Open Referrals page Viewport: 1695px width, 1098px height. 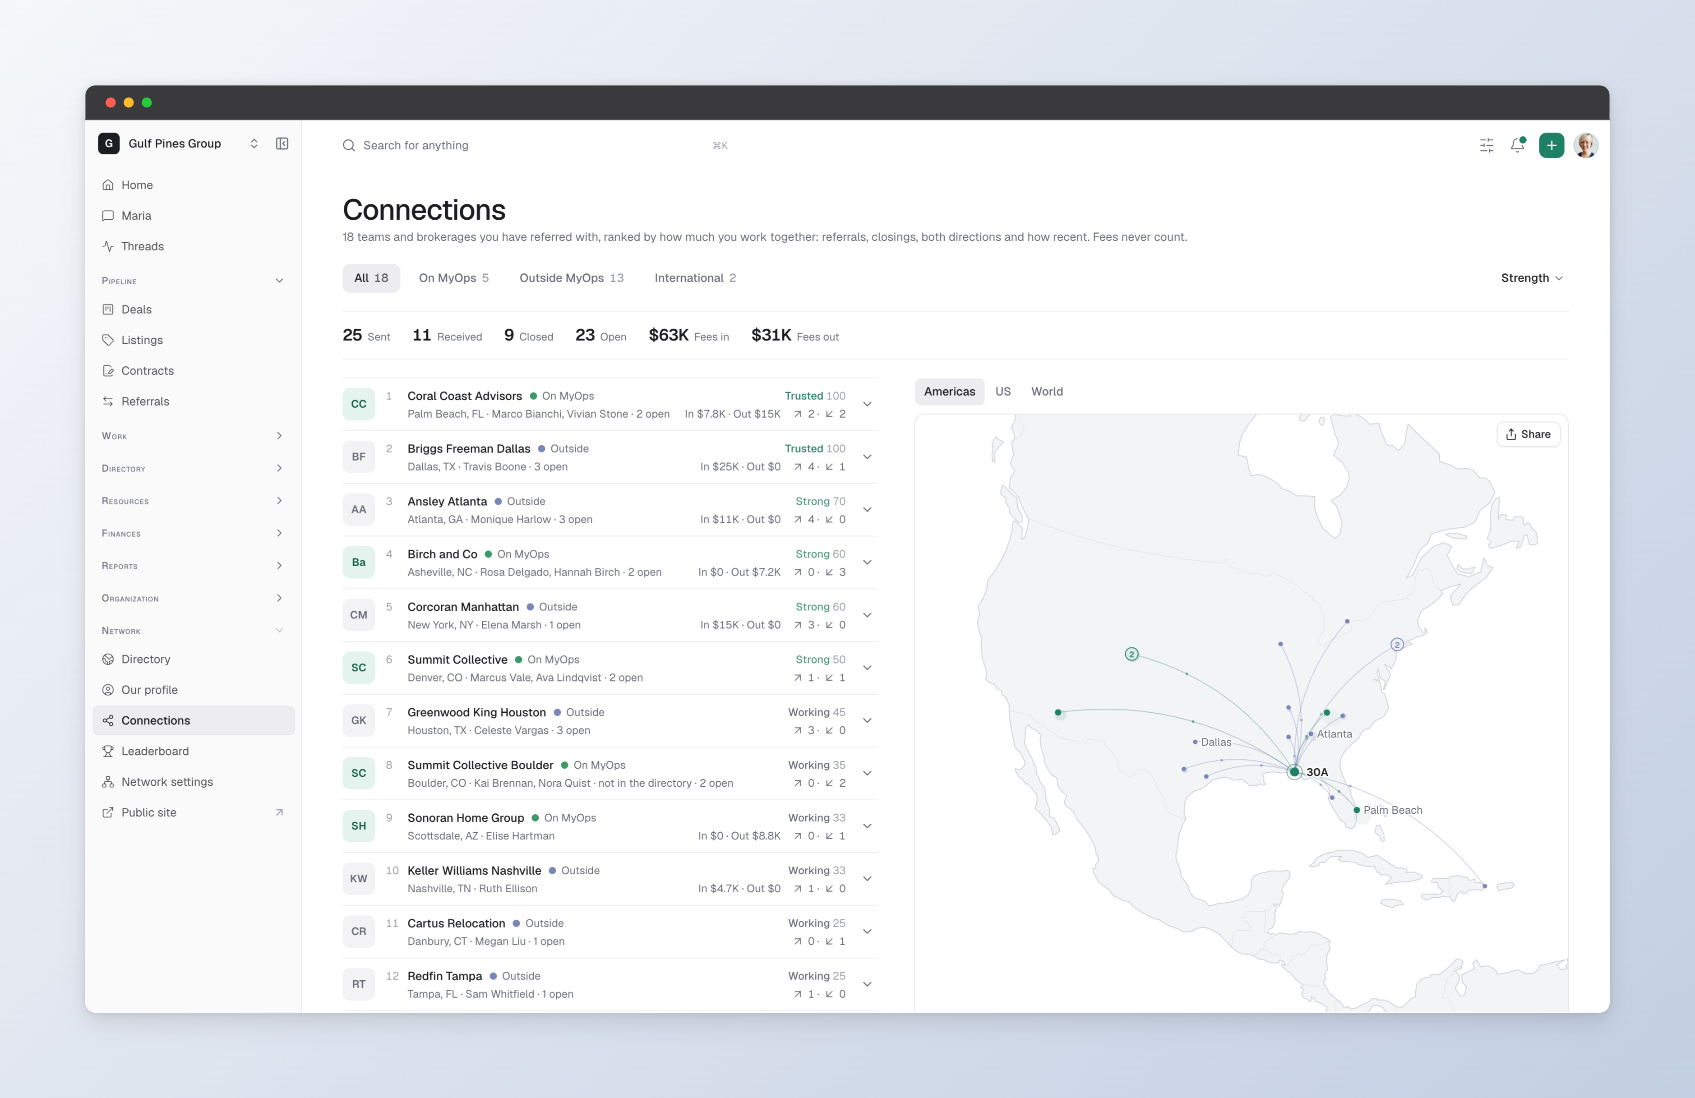[193, 401]
